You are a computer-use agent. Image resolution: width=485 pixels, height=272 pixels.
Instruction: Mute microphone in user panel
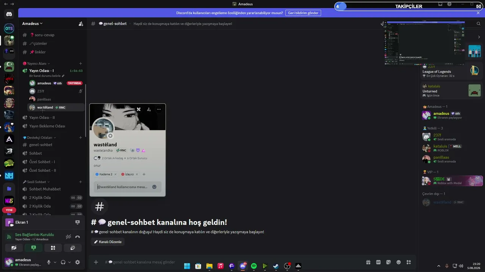pos(48,262)
